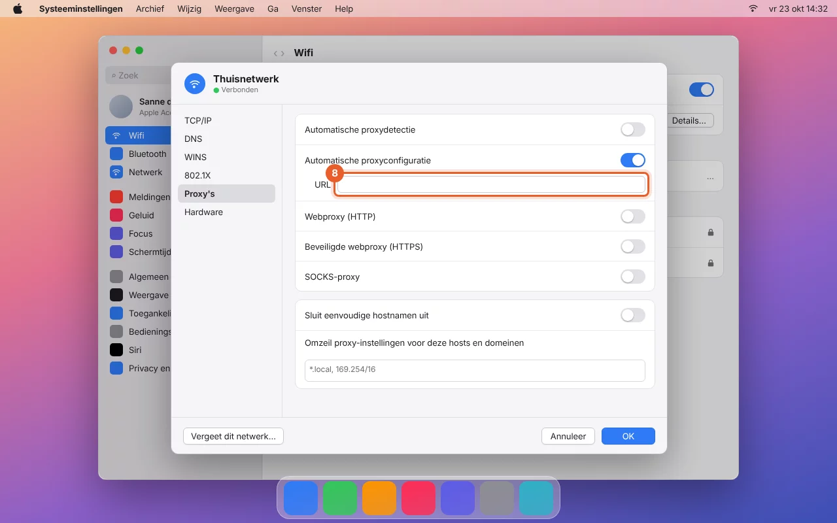This screenshot has width=837, height=523.
Task: Open the three-dots options button in Wifi pane
Action: coord(710,177)
